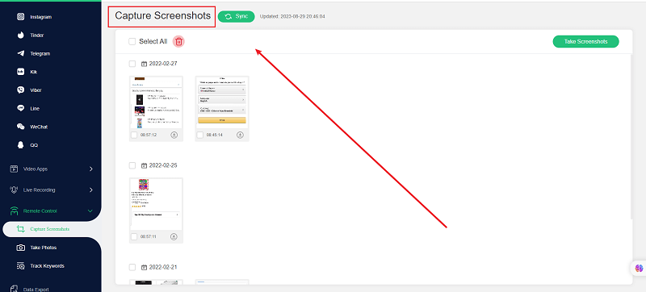Image resolution: width=646 pixels, height=292 pixels.
Task: Download the 08:57:11 screenshot
Action: (x=174, y=236)
